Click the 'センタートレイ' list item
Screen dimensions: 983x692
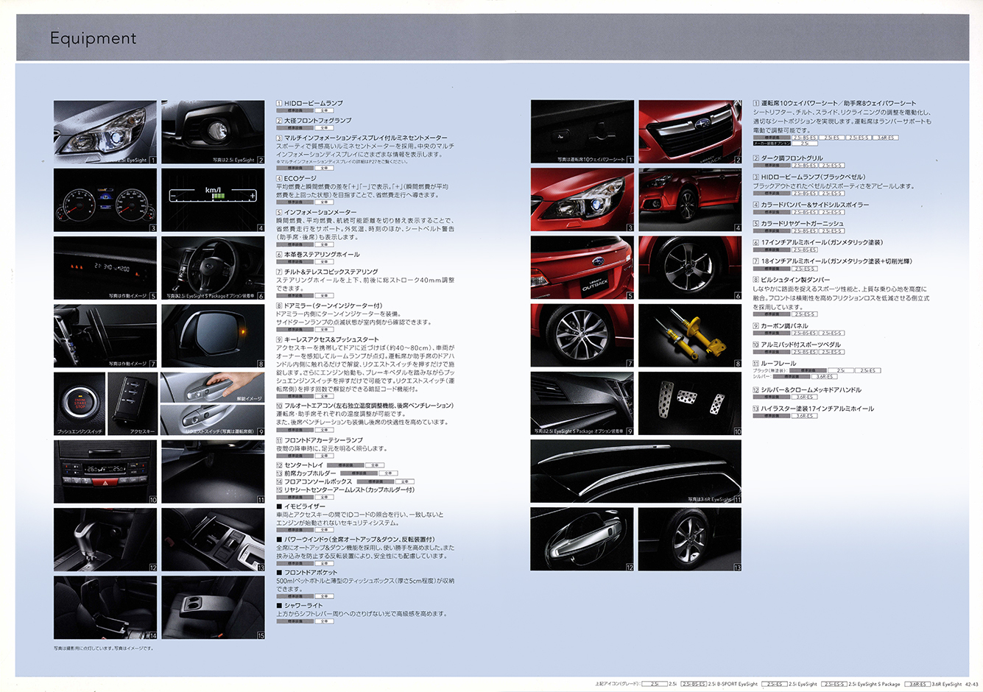pos(303,465)
